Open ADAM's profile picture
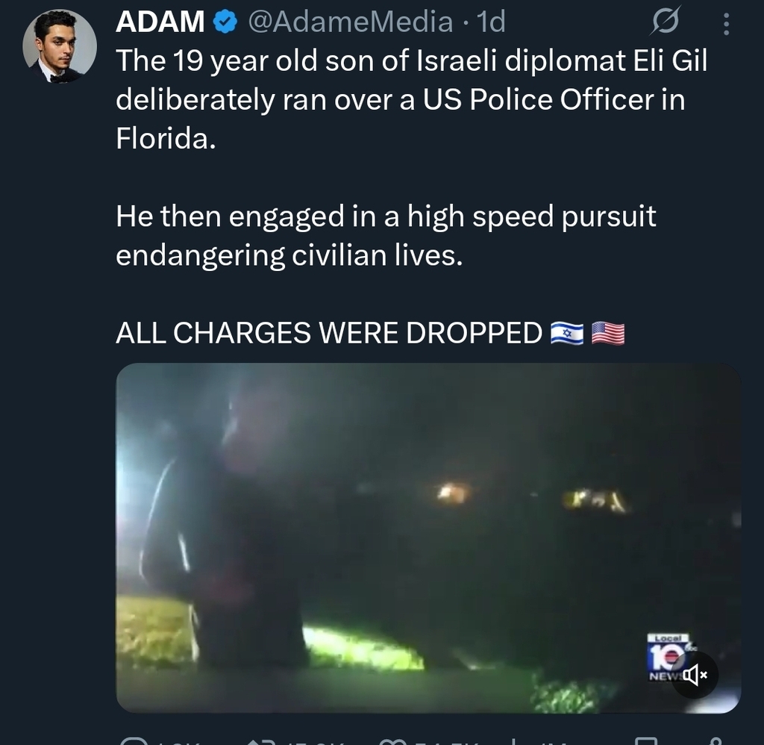The image size is (764, 745). pos(60,46)
